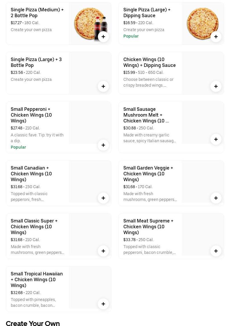Click Small Canadian + Chicken Wings price
The height and width of the screenshot is (326, 234).
coord(17,187)
